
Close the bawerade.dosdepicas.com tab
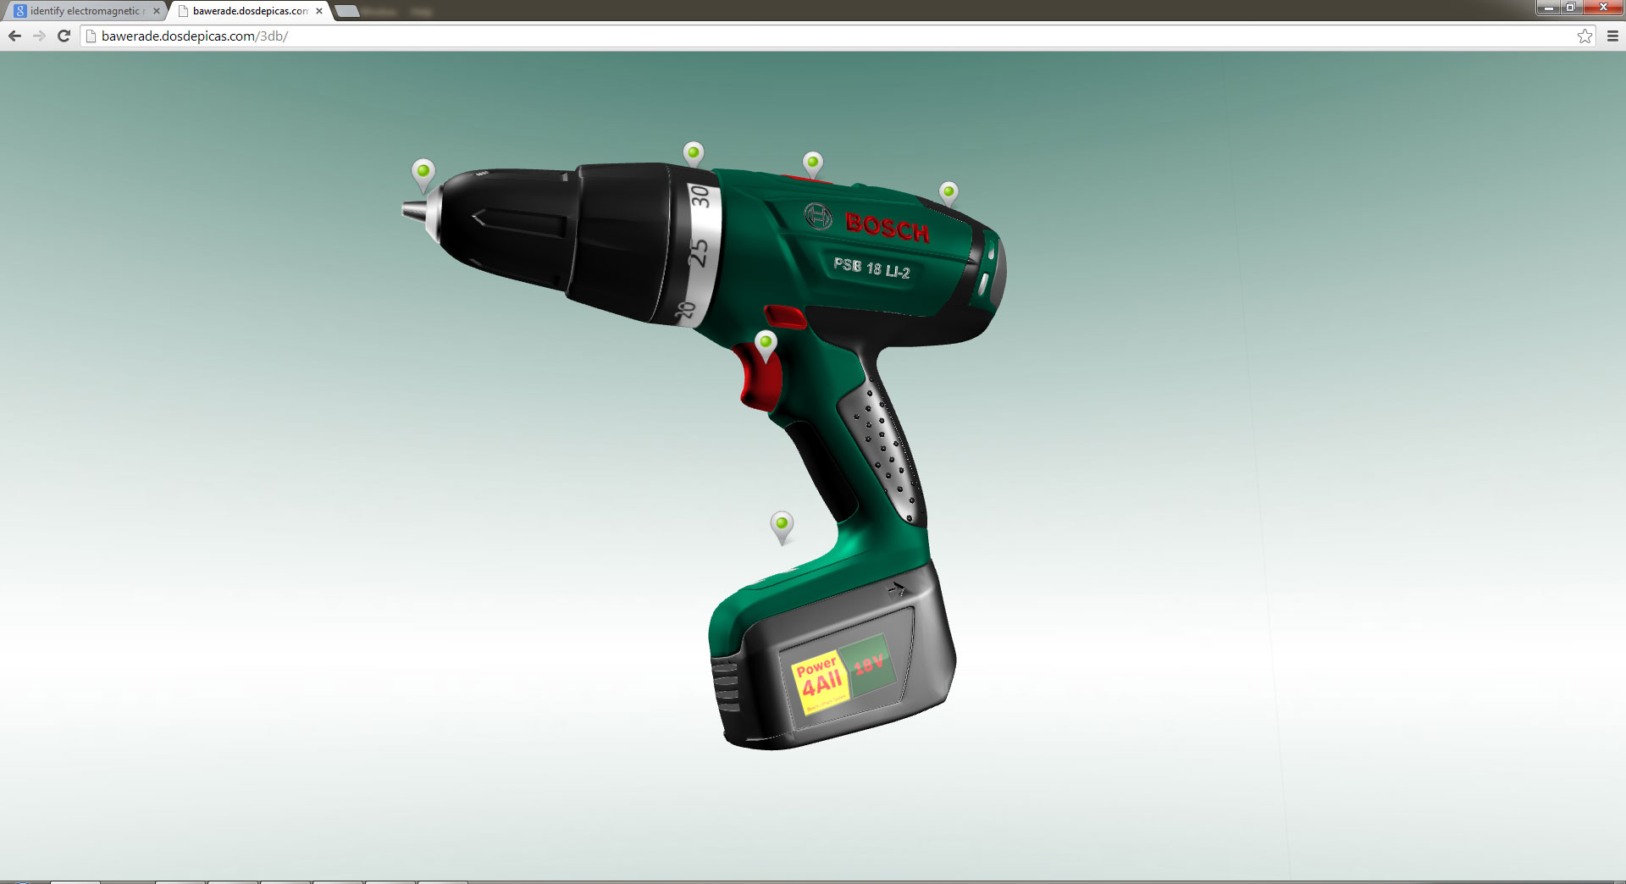[319, 11]
